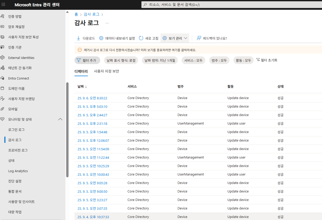The height and width of the screenshot is (220, 322).
Task: Click the 홈 breadcrumb link
Action: 76,14
